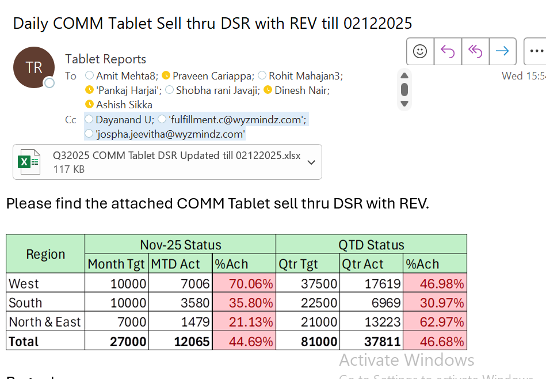Click the Reply arrow icon
The height and width of the screenshot is (379, 546).
click(x=448, y=51)
